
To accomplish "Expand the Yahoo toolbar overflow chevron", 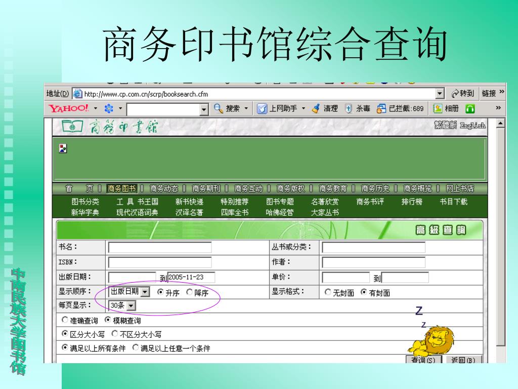I will coord(498,107).
